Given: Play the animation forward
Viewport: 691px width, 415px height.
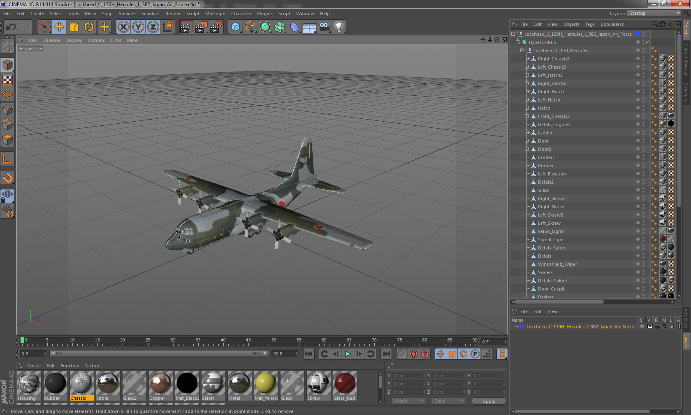Looking at the screenshot, I should pyautogui.click(x=348, y=354).
